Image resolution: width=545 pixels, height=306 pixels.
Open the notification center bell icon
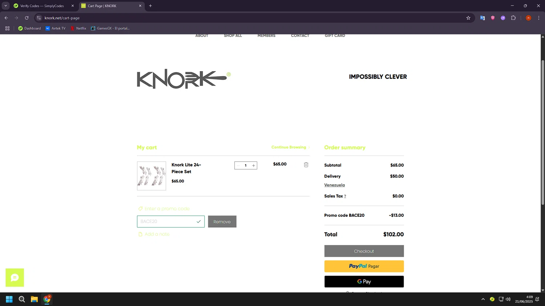click(537, 299)
